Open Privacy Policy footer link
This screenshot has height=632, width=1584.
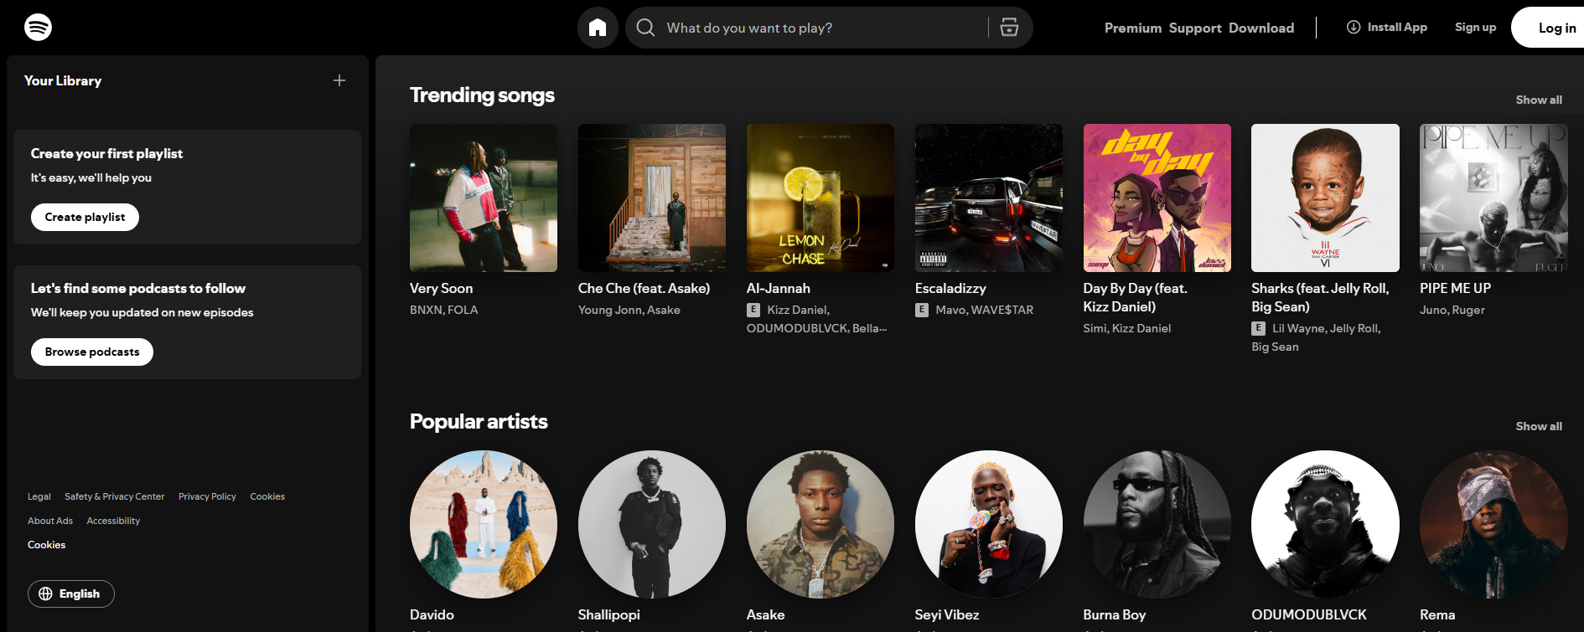click(x=207, y=496)
